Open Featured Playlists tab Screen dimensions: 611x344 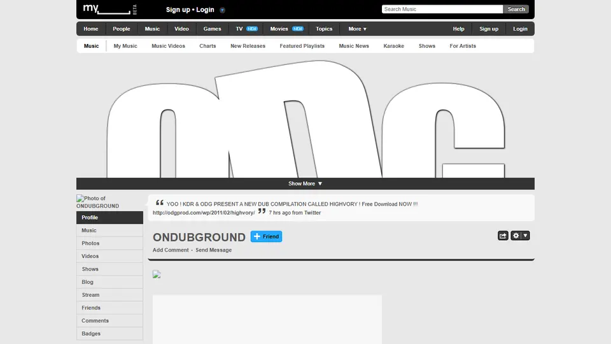click(302, 46)
